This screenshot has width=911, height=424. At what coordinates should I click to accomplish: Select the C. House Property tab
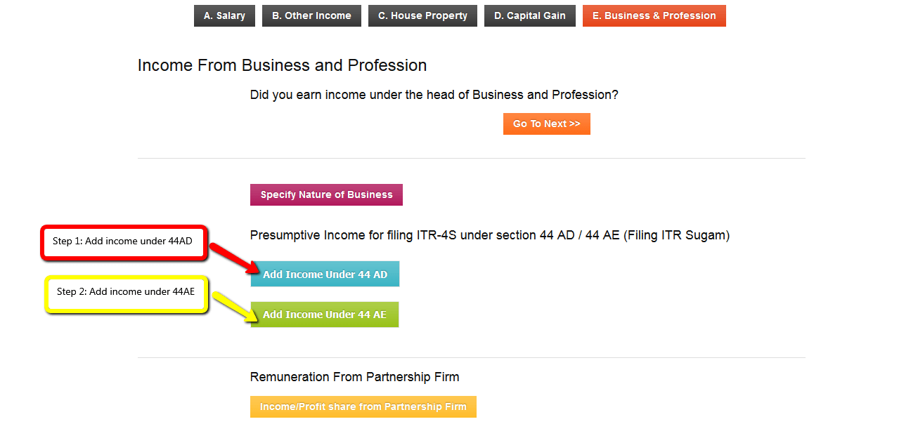click(x=422, y=15)
